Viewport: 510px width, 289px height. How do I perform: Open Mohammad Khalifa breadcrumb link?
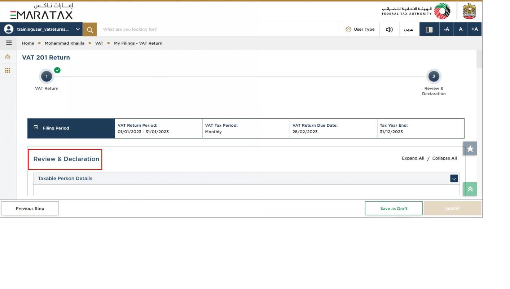65,43
